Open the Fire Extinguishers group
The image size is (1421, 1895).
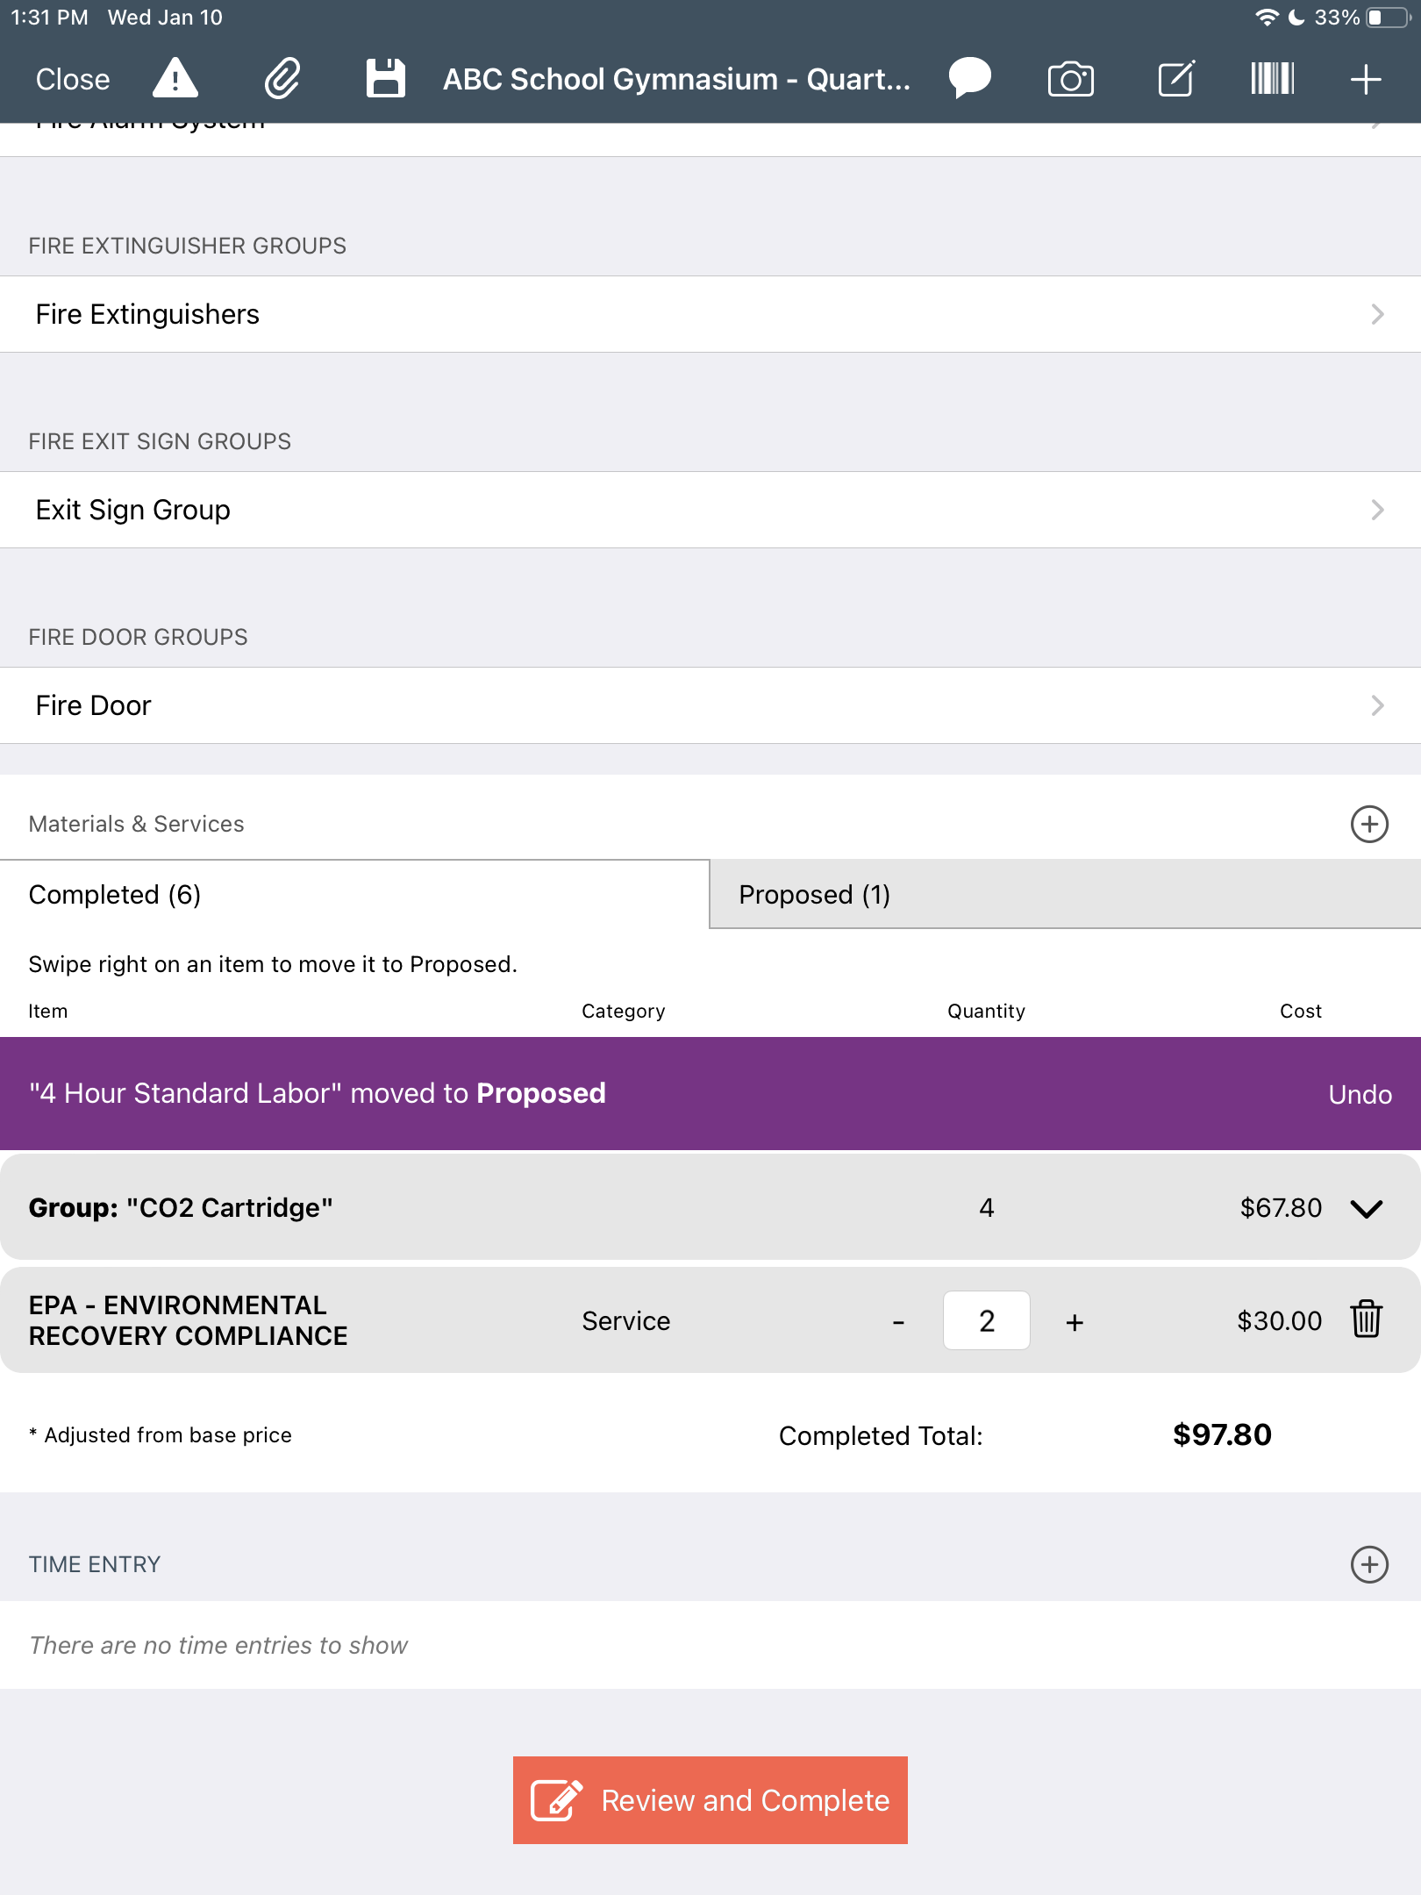click(x=710, y=314)
